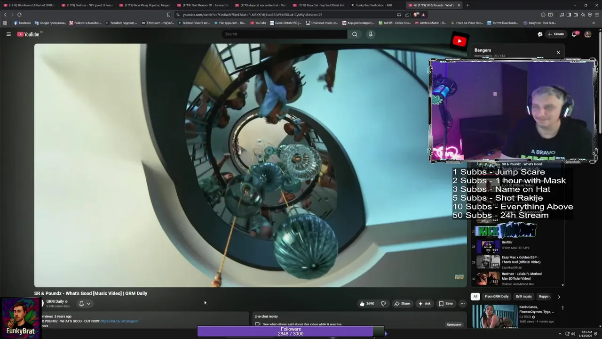This screenshot has height=339, width=602.
Task: Click the bookmark icon before the address bar
Action: pos(168,15)
